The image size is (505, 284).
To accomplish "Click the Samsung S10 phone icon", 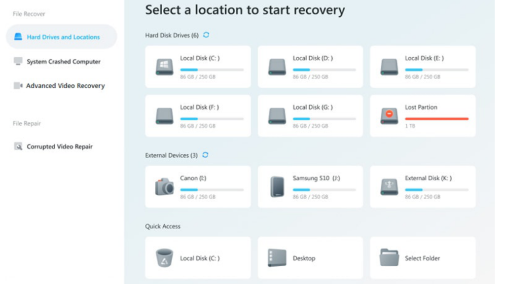I will click(276, 187).
